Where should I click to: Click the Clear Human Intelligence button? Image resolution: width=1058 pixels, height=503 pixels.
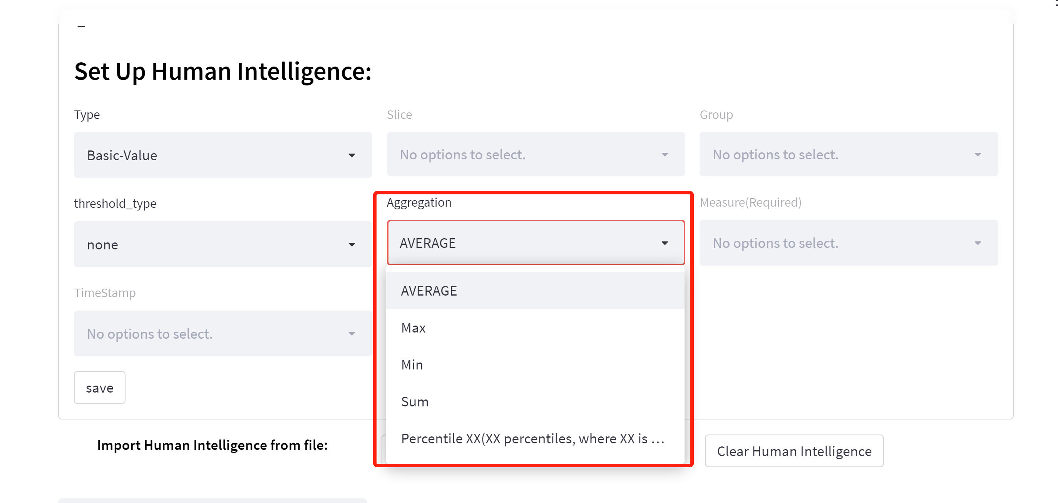[794, 451]
